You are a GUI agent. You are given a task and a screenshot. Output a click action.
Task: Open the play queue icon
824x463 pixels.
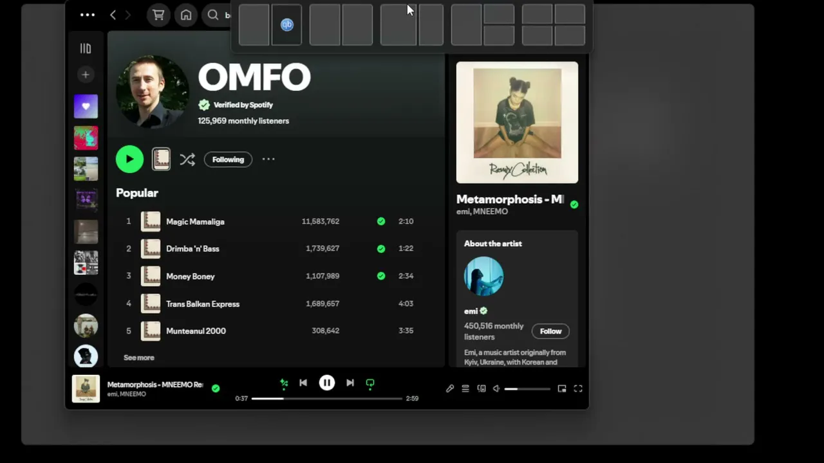coord(465,388)
